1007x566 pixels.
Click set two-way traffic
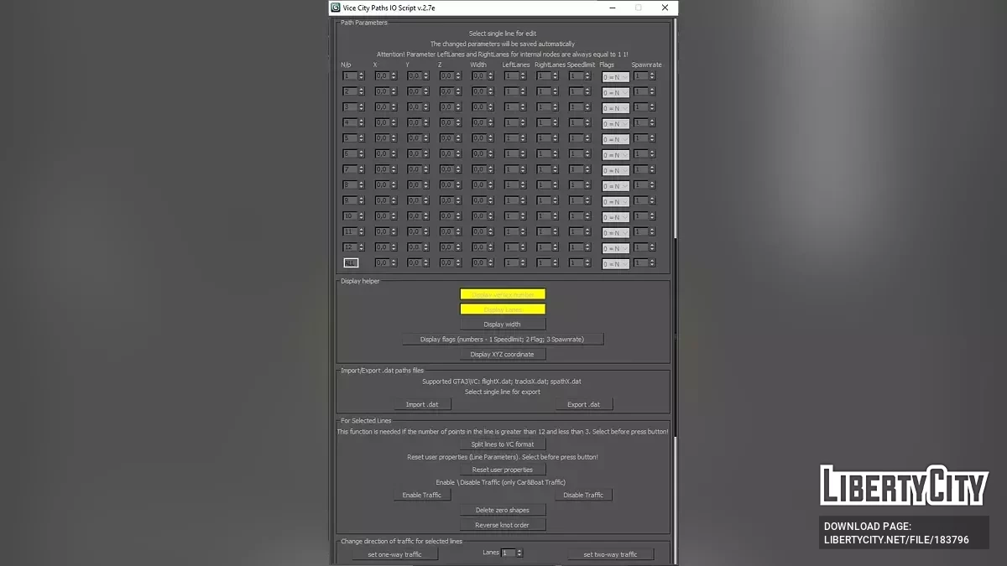(611, 553)
